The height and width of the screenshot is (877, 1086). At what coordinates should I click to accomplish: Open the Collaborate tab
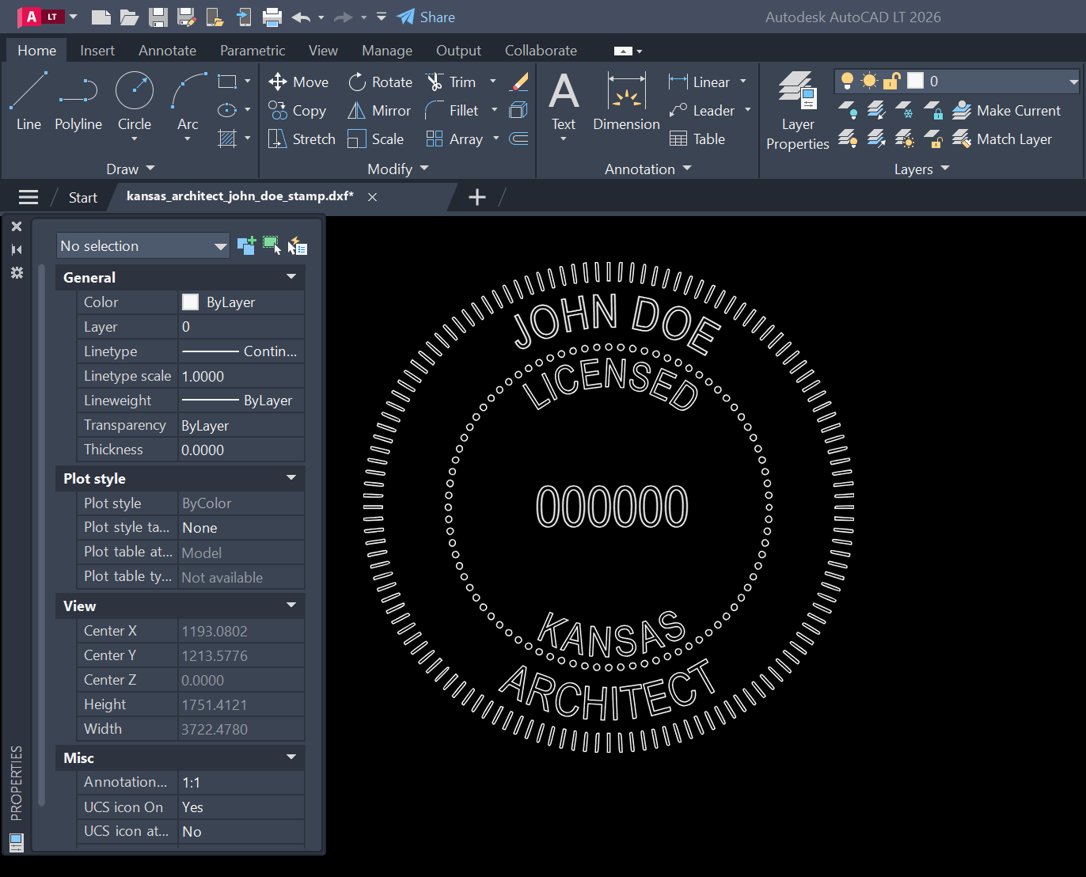541,50
